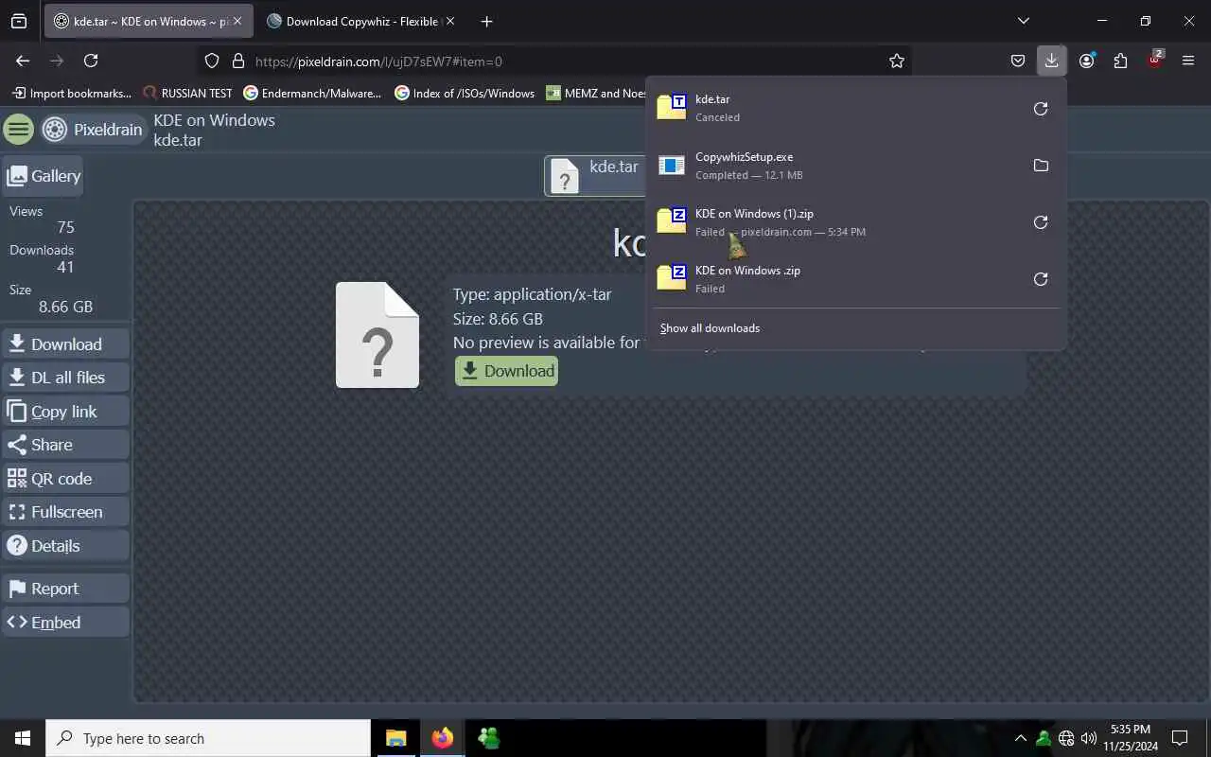Click the Firefox taskbar icon
This screenshot has height=757, width=1211.
point(443,738)
